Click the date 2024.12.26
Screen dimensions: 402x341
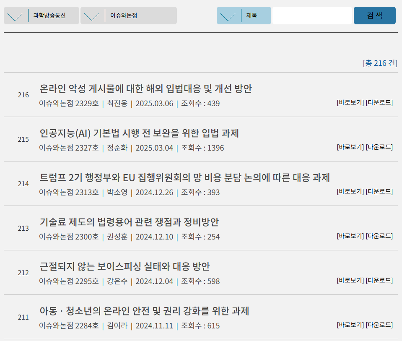pos(154,192)
